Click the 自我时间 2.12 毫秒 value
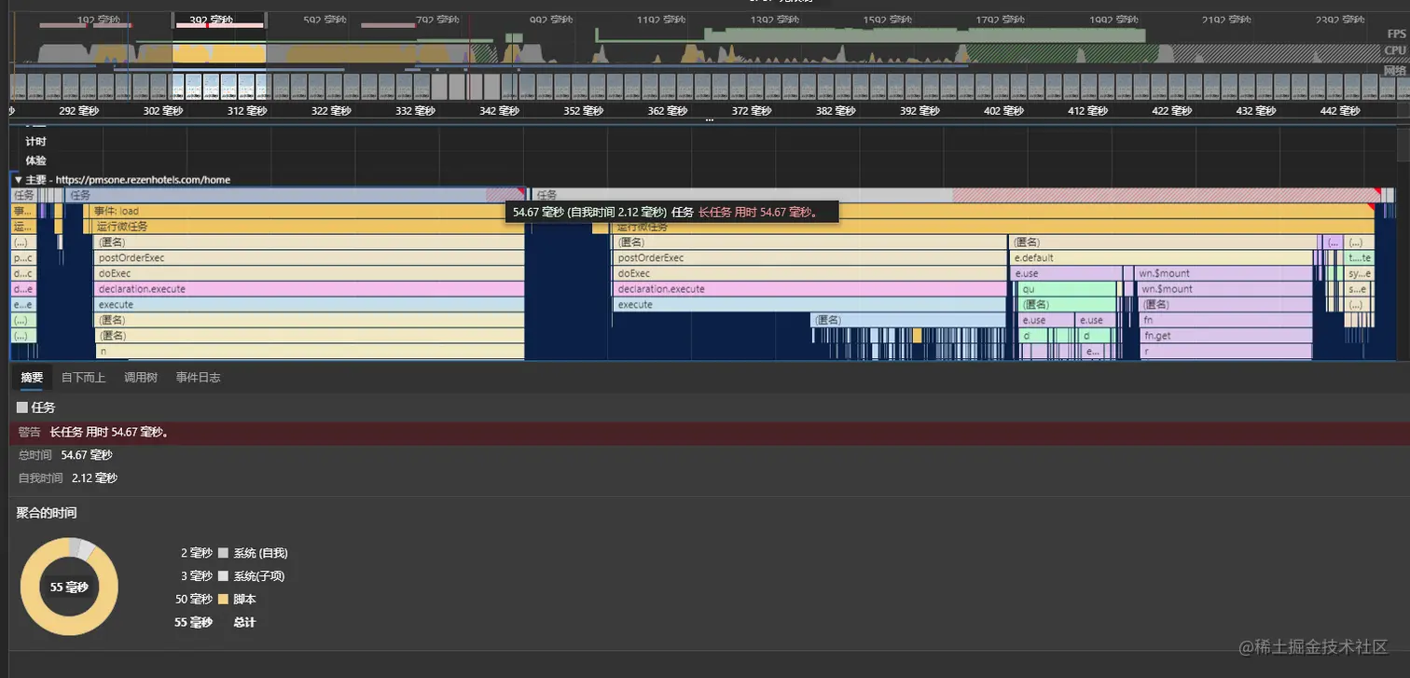 tap(95, 478)
